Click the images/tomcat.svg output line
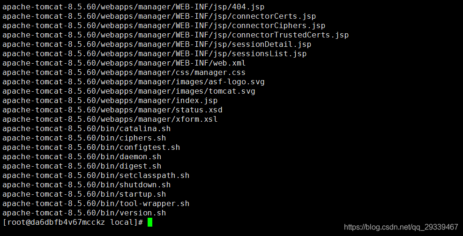The image size is (463, 236). click(129, 91)
